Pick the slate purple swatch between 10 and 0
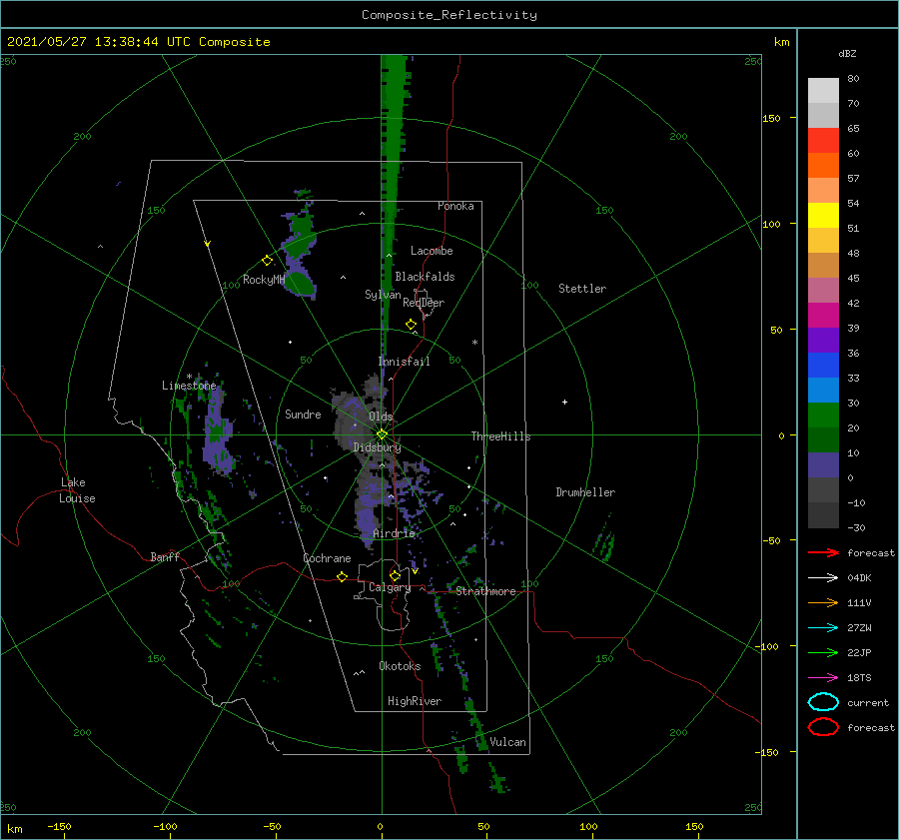The image size is (899, 840). coord(823,465)
